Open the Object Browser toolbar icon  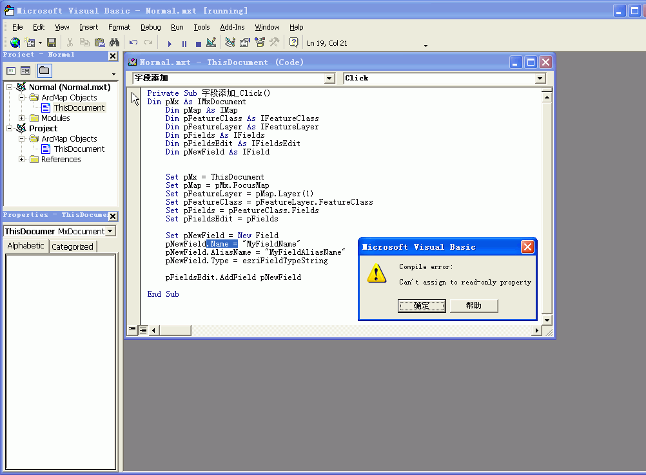click(260, 42)
